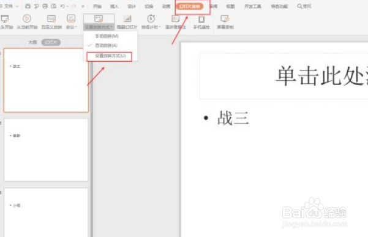This screenshot has width=368, height=237.
Task: Click the Phone Remote Control icon
Action: 201,19
